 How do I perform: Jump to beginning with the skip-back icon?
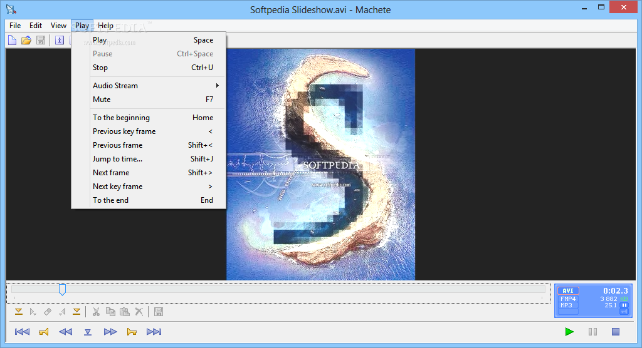tap(22, 332)
